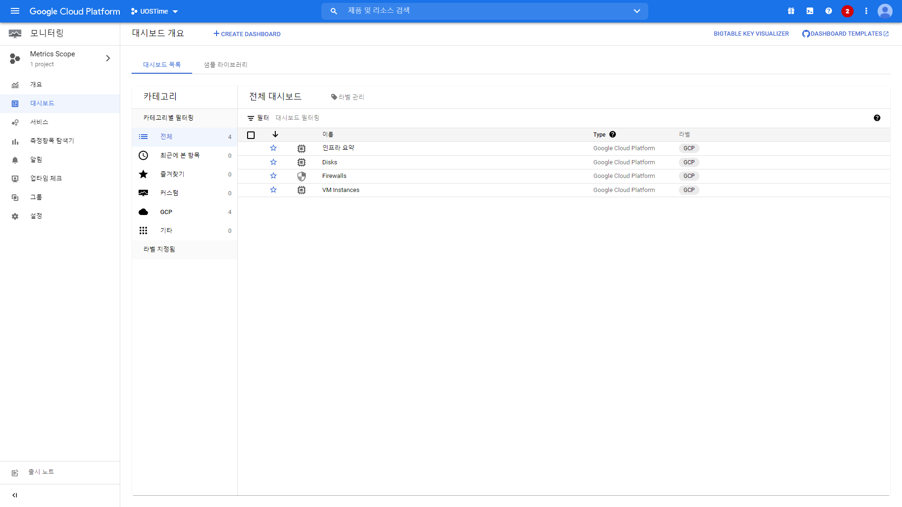Check the select-all dashboards checkbox
The height and width of the screenshot is (507, 902).
coord(251,135)
